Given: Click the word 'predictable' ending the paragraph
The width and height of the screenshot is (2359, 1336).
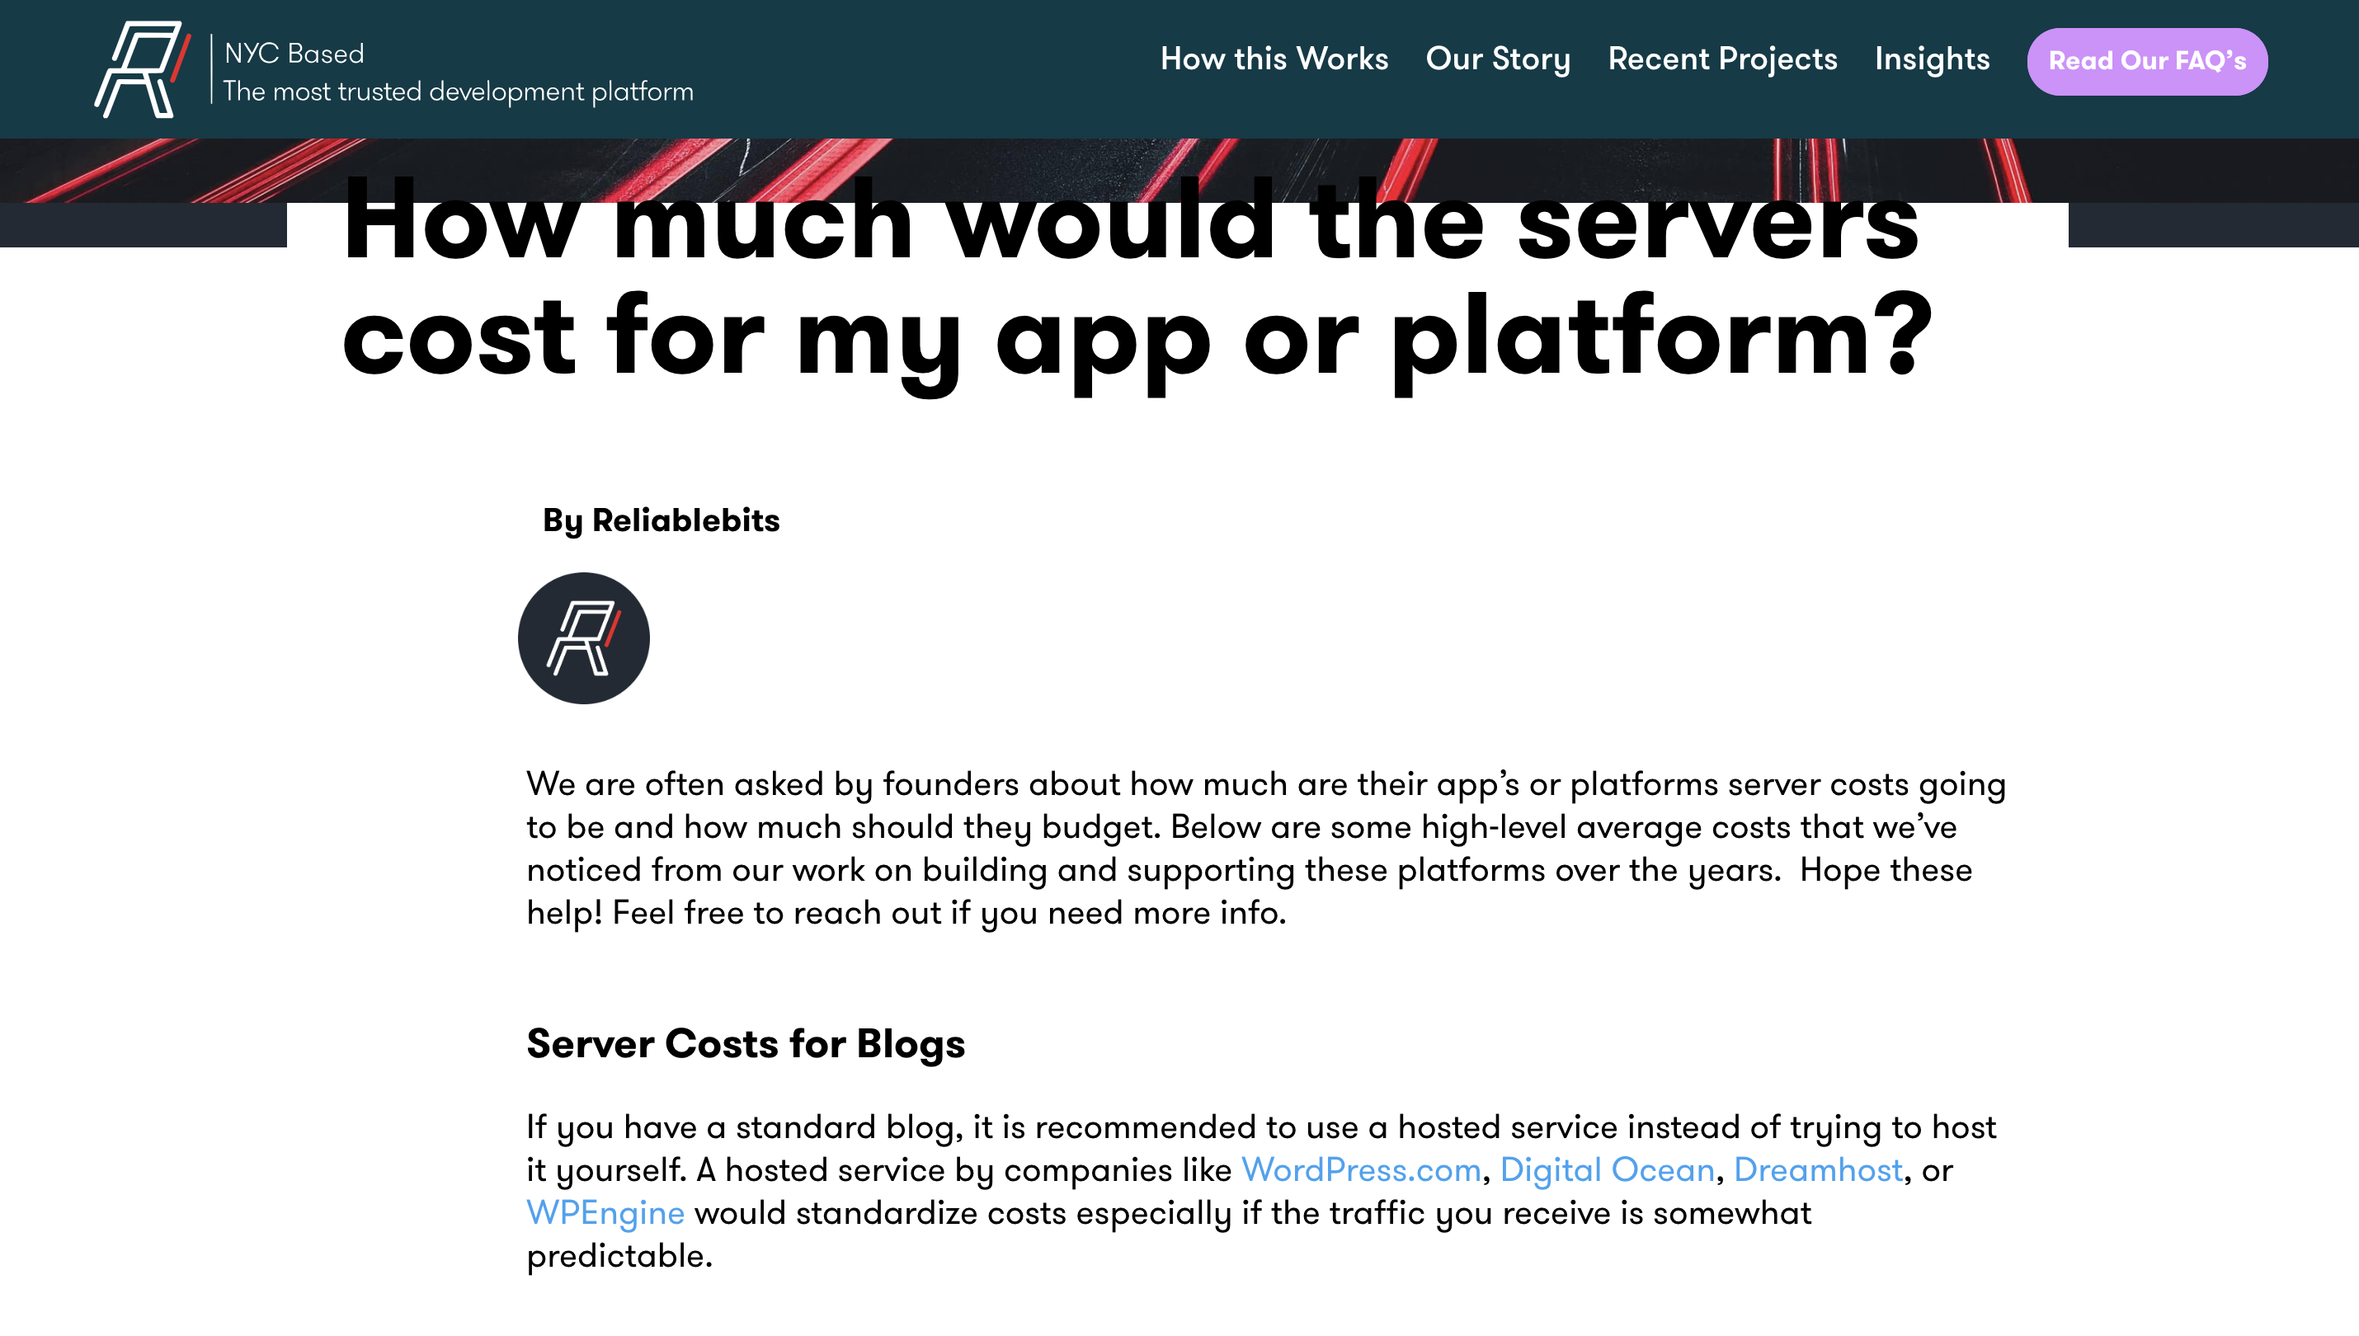Looking at the screenshot, I should 617,1256.
